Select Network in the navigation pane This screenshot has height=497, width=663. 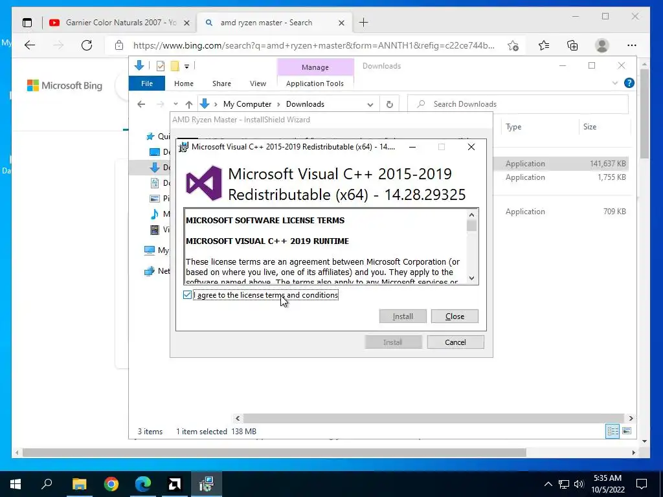pyautogui.click(x=157, y=271)
